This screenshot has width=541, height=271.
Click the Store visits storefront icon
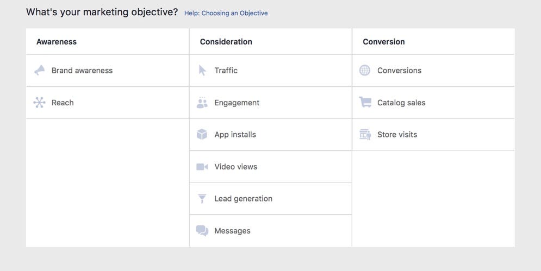pos(365,134)
